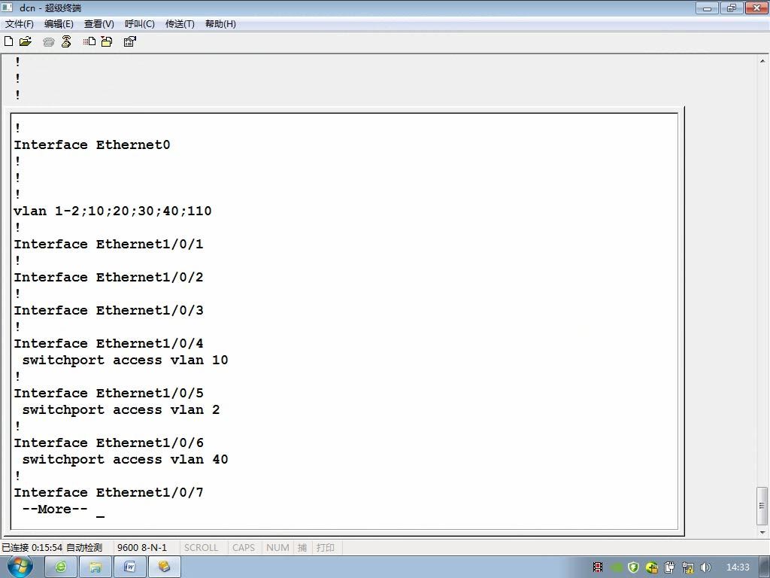Viewport: 770px width, 578px height.
Task: Open Windows Explorer folder taskbar icon
Action: tap(95, 567)
